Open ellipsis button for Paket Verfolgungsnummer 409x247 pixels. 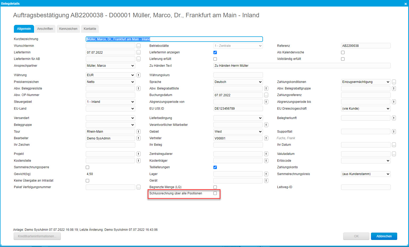pyautogui.click(x=138, y=187)
